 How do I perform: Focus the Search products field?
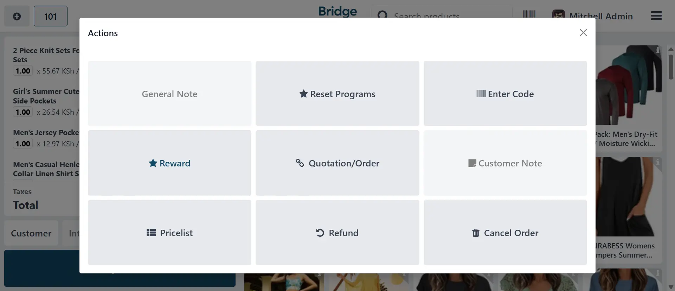pyautogui.click(x=443, y=15)
